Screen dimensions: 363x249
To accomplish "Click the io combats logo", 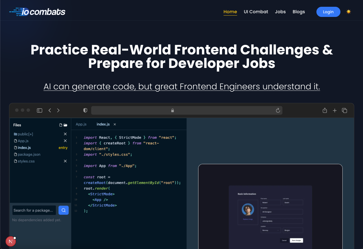I will (37, 12).
